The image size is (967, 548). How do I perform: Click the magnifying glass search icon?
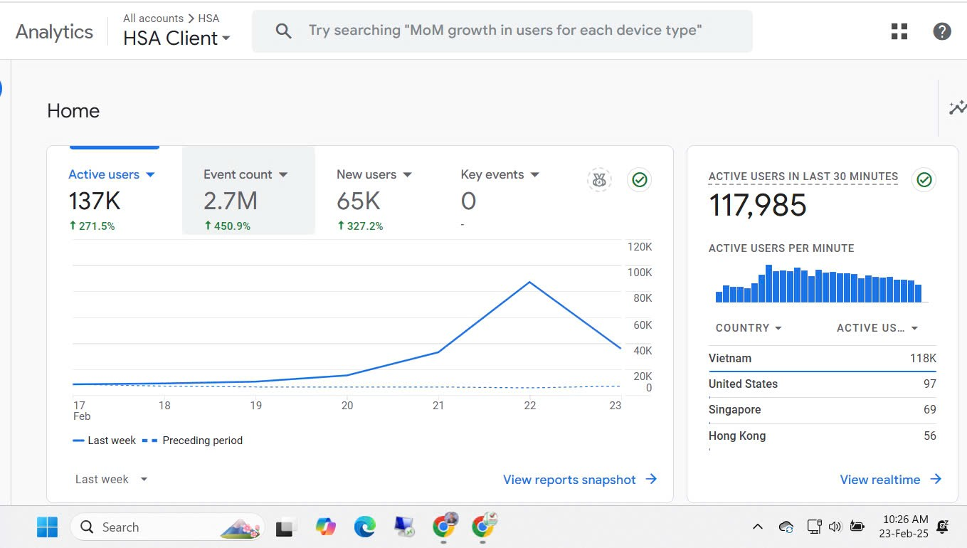(x=283, y=31)
